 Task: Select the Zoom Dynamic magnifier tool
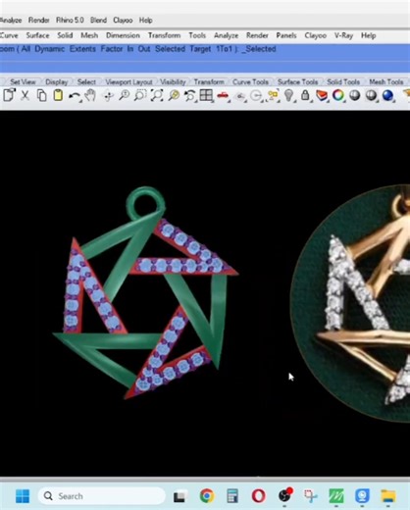click(125, 95)
